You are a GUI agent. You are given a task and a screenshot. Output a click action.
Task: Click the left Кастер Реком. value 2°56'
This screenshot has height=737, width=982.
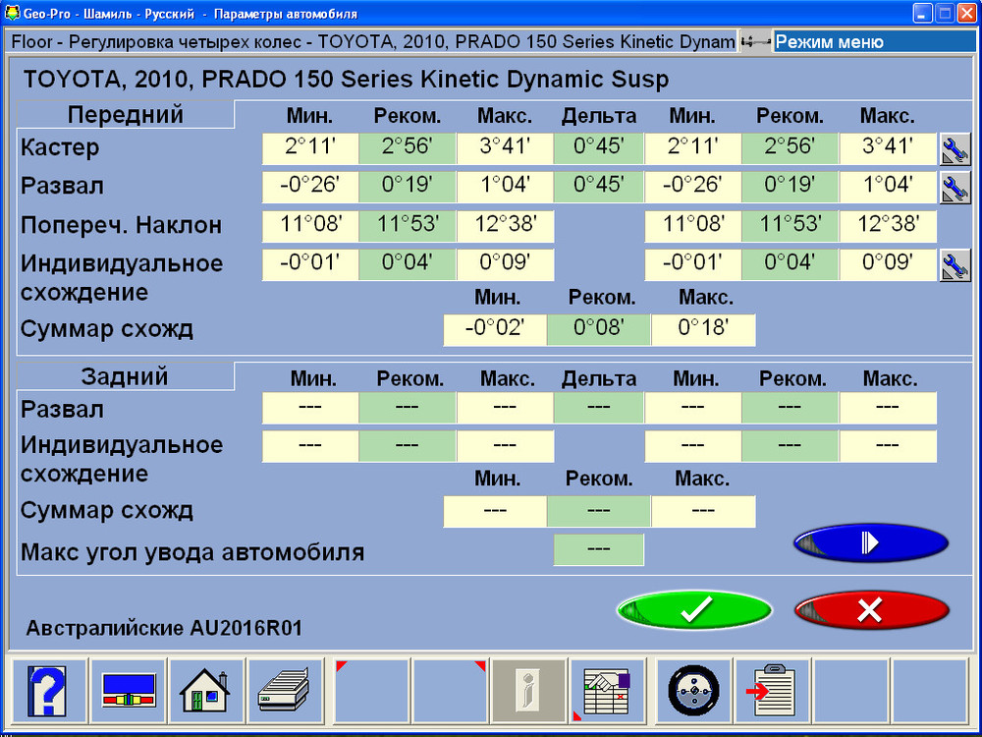[408, 148]
